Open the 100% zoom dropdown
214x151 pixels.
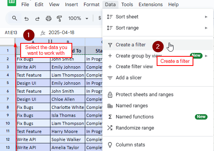(78, 18)
